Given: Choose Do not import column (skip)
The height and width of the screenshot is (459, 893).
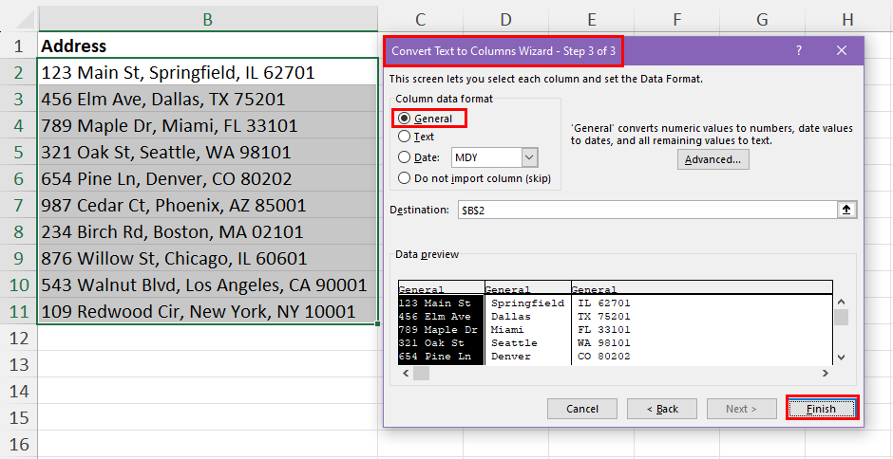Looking at the screenshot, I should point(405,178).
